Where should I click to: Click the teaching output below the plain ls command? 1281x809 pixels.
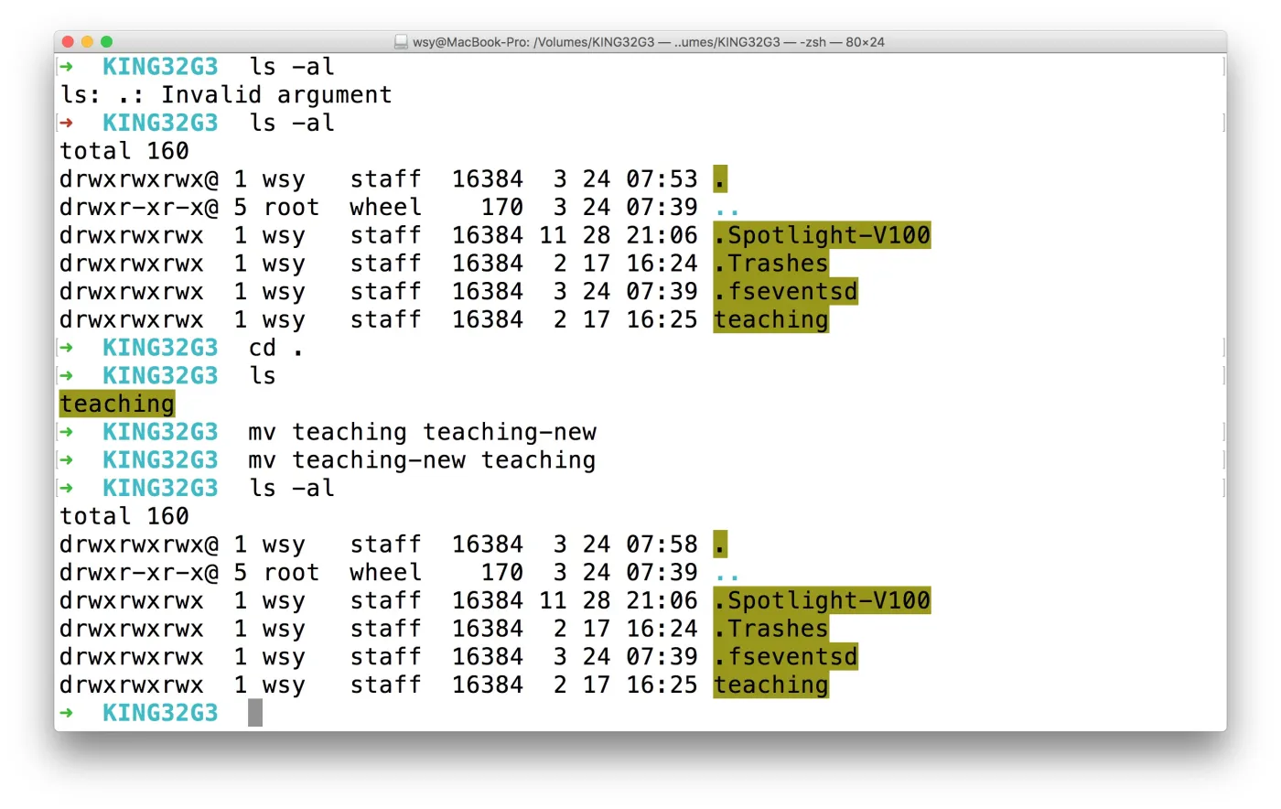[x=117, y=404]
